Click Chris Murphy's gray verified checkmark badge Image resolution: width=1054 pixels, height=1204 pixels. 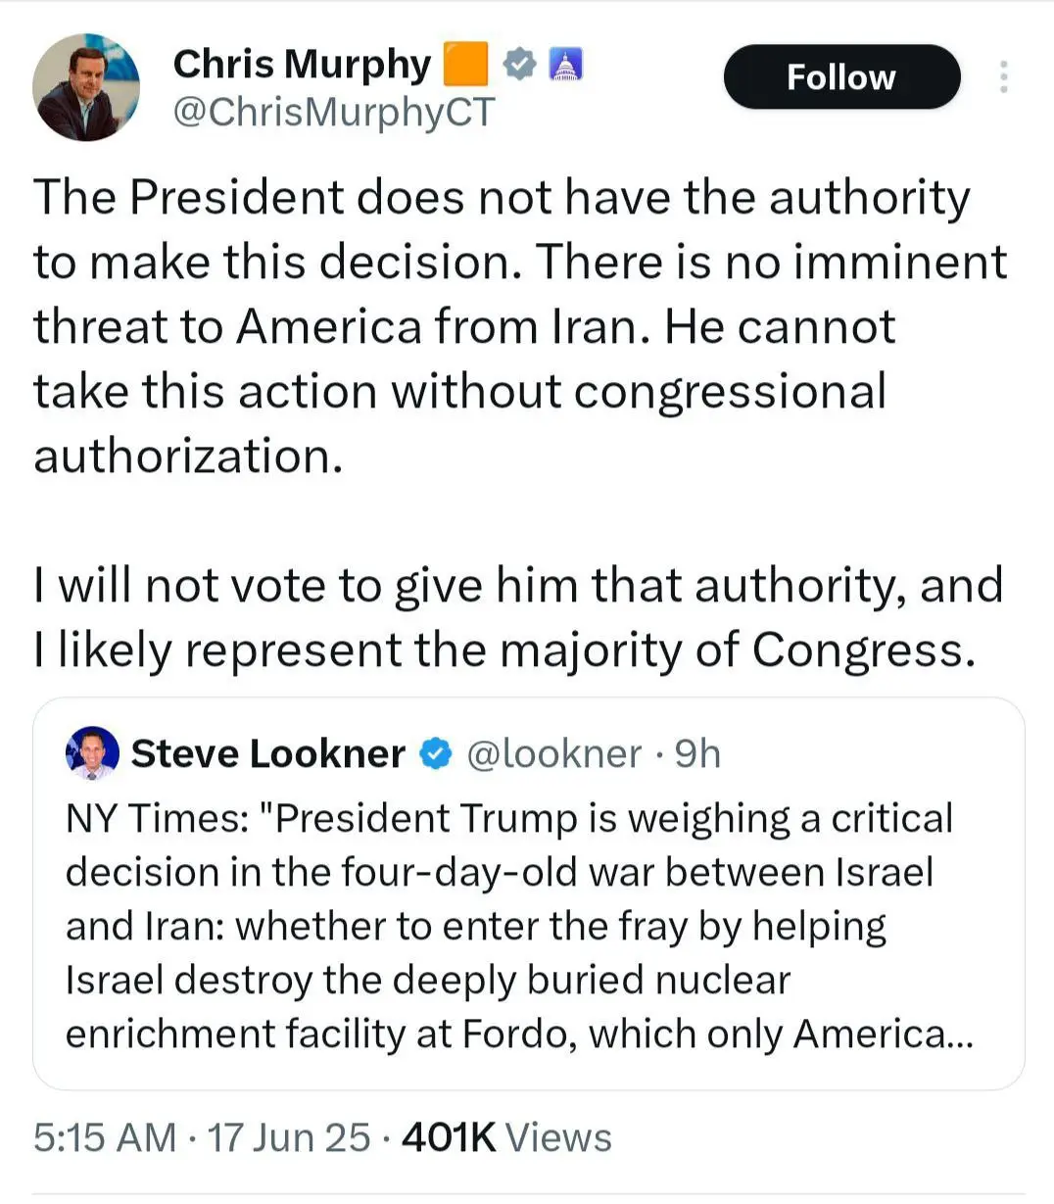click(x=520, y=65)
